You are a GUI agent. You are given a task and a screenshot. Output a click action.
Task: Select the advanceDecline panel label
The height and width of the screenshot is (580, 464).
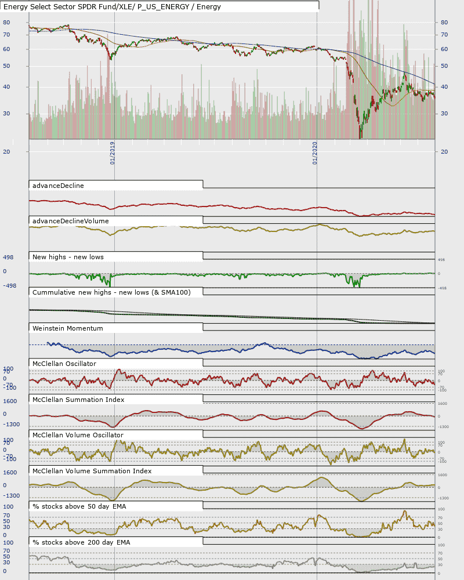[58, 186]
